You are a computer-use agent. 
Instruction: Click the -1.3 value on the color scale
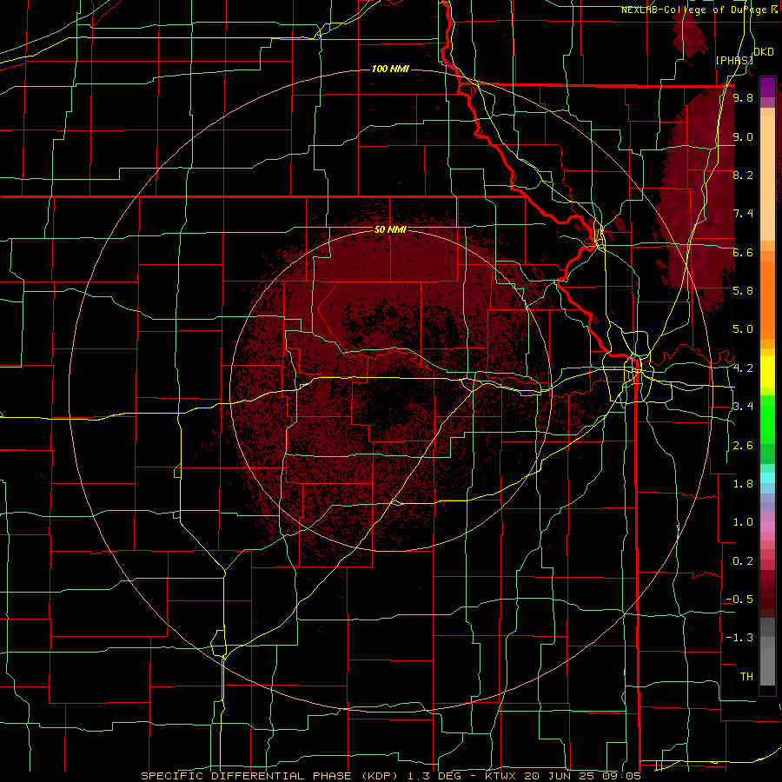739,638
